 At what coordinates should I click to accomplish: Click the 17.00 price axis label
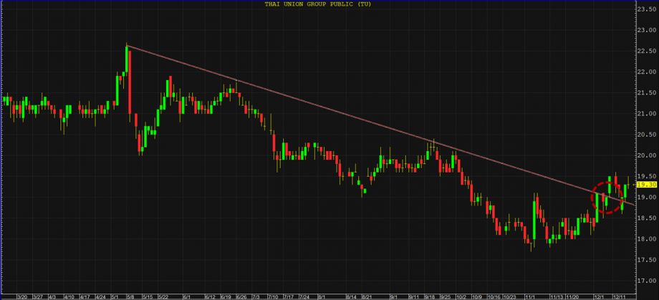(x=647, y=281)
